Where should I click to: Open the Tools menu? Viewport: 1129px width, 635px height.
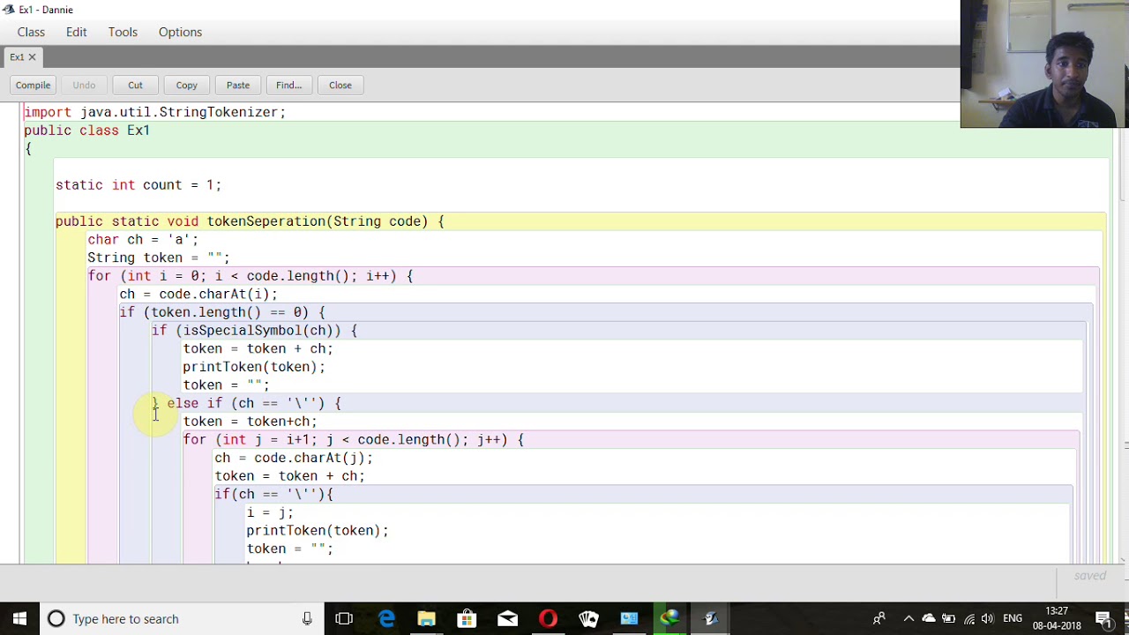pos(123,32)
